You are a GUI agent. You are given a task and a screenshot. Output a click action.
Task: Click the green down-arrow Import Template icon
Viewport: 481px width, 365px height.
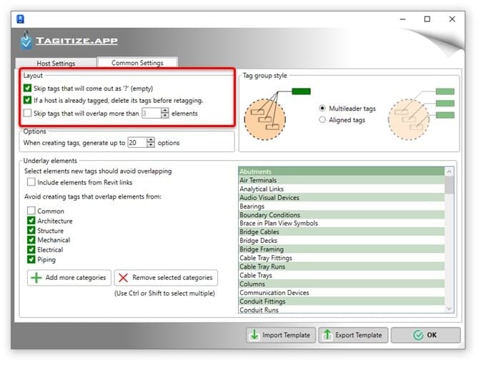coord(254,335)
